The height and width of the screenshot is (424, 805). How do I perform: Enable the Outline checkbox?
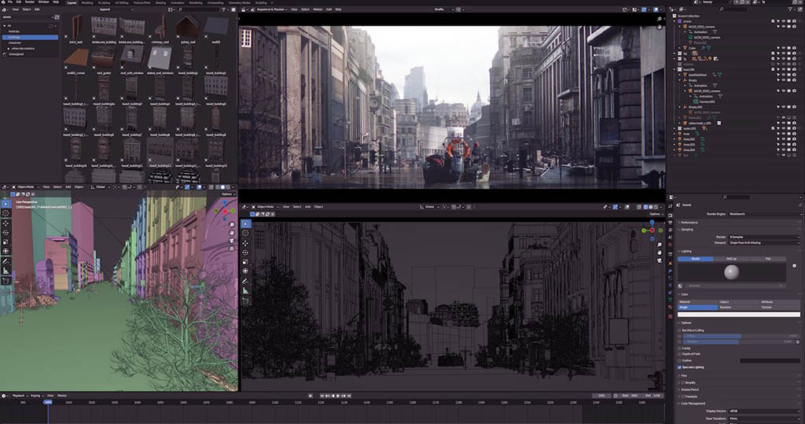[x=680, y=361]
